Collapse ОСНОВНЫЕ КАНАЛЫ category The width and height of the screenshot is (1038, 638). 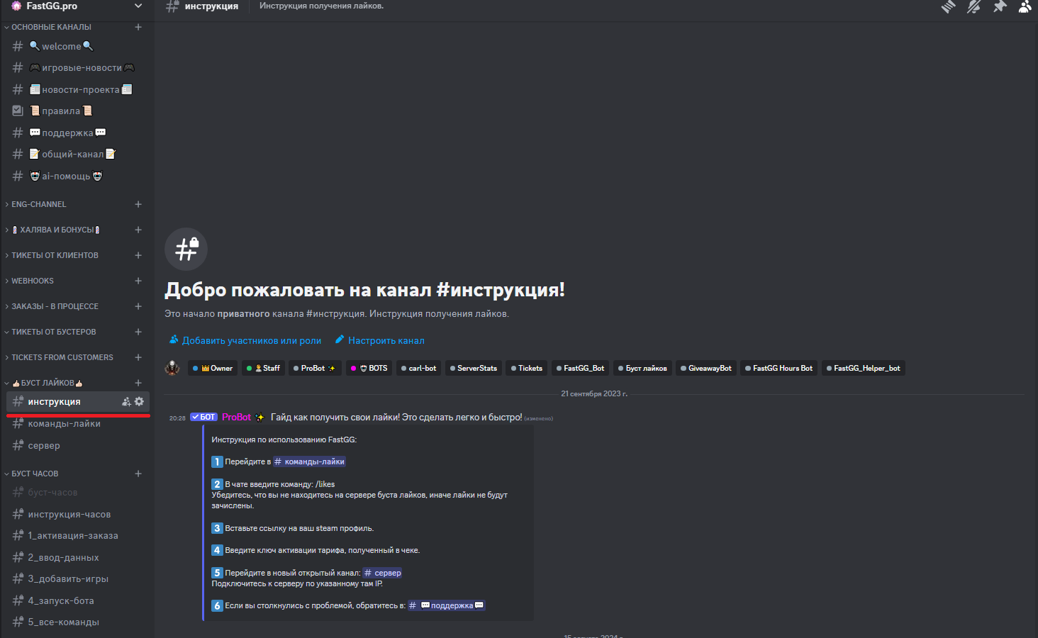50,27
